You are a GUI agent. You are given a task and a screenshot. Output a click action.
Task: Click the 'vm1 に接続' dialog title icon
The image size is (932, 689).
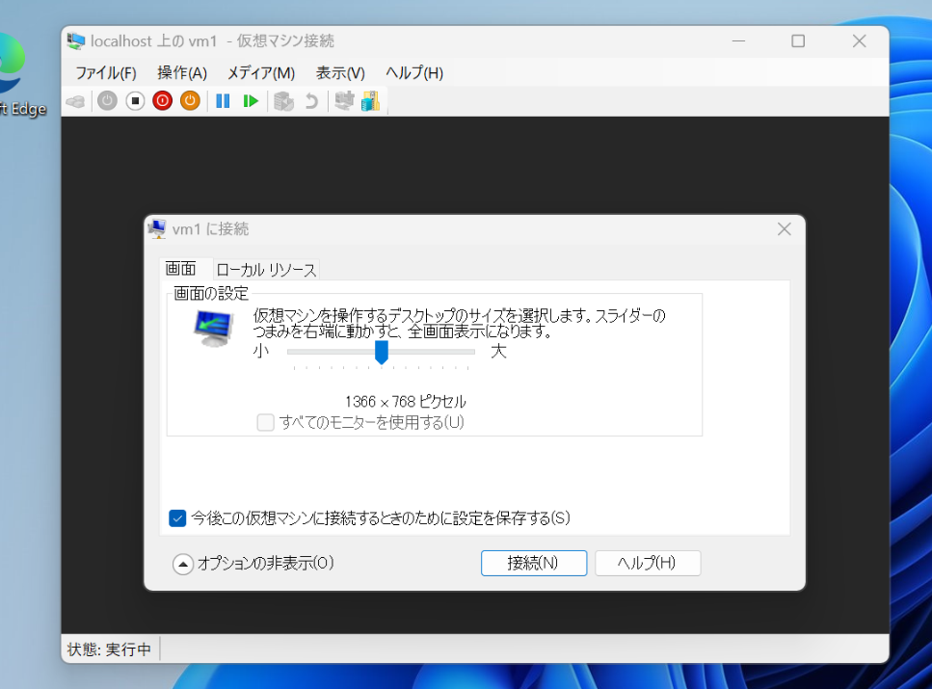coord(157,229)
